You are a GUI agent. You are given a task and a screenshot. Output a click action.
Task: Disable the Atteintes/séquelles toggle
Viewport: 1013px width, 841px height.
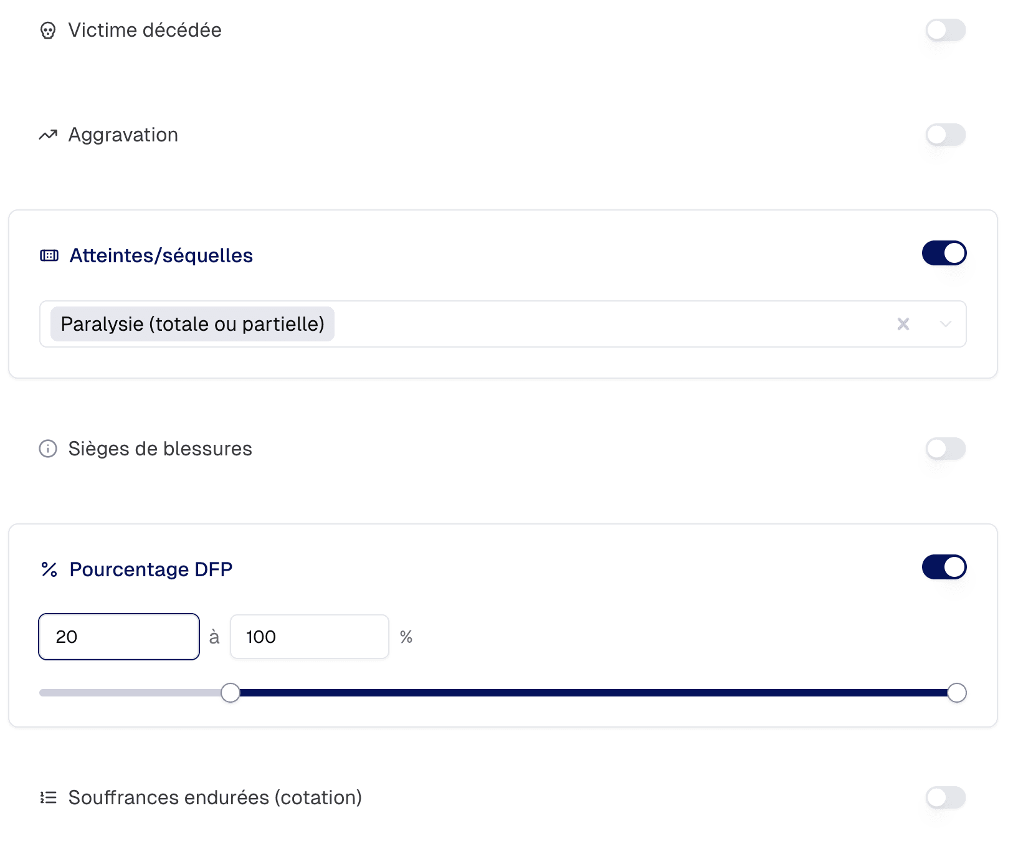click(x=944, y=253)
